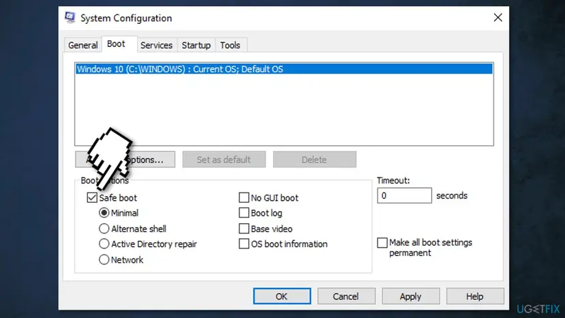Enable No GUI boot
565x318 pixels.
click(x=244, y=198)
